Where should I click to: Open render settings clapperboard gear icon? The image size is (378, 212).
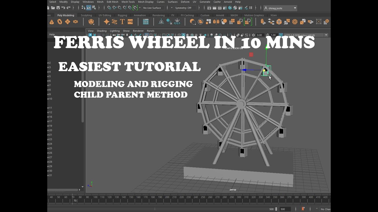225,8
